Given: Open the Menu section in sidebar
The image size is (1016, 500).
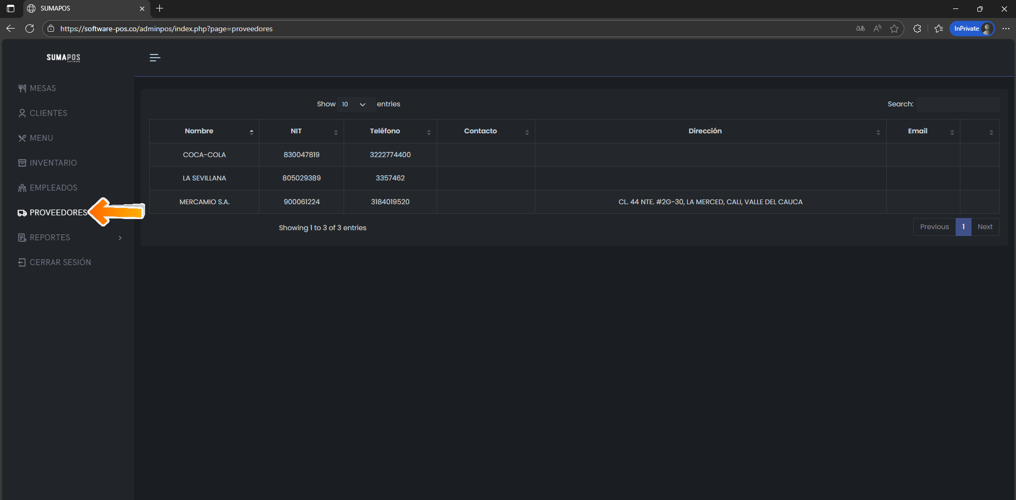Looking at the screenshot, I should [x=41, y=138].
